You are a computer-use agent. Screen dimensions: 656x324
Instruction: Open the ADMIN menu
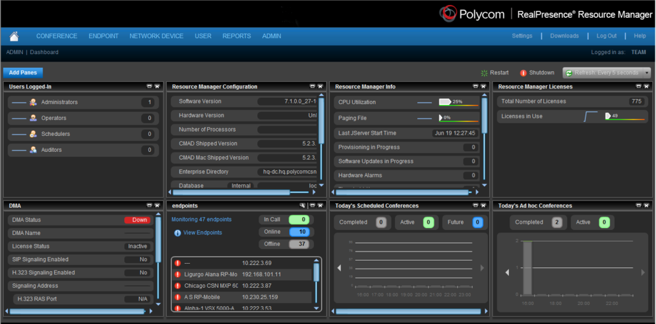(271, 36)
